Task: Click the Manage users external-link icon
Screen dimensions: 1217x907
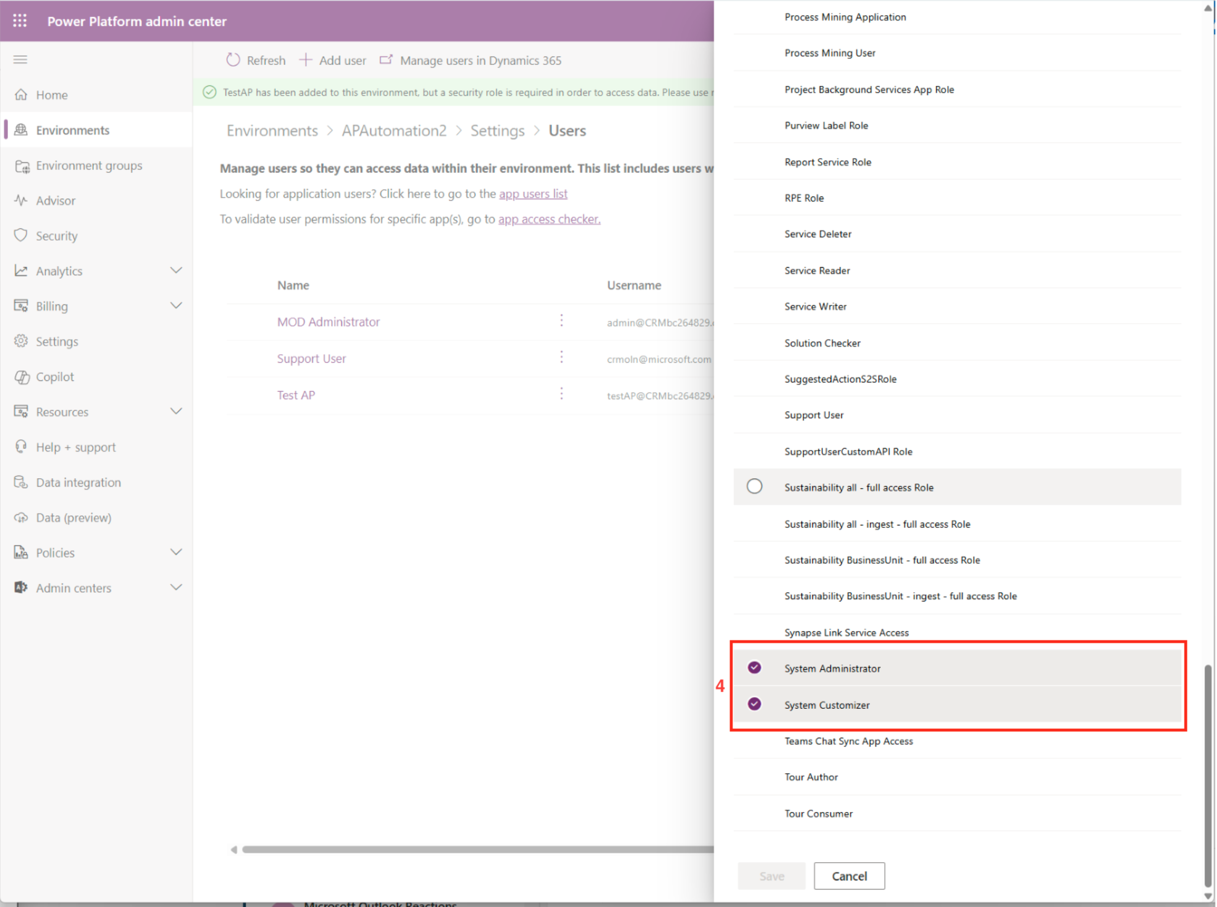Action: tap(385, 60)
